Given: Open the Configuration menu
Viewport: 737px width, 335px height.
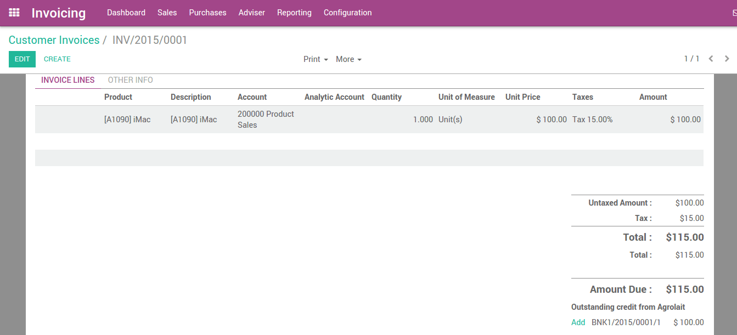Looking at the screenshot, I should coord(347,12).
